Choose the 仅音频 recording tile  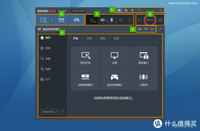pyautogui.click(x=144, y=79)
